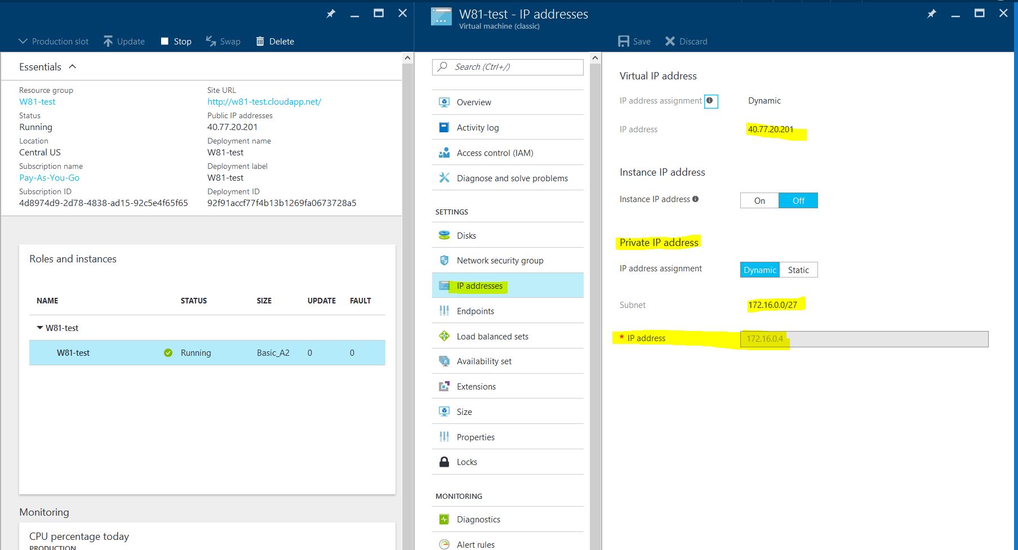Click the Access control (IAM) icon
The height and width of the screenshot is (550, 1018).
point(444,153)
